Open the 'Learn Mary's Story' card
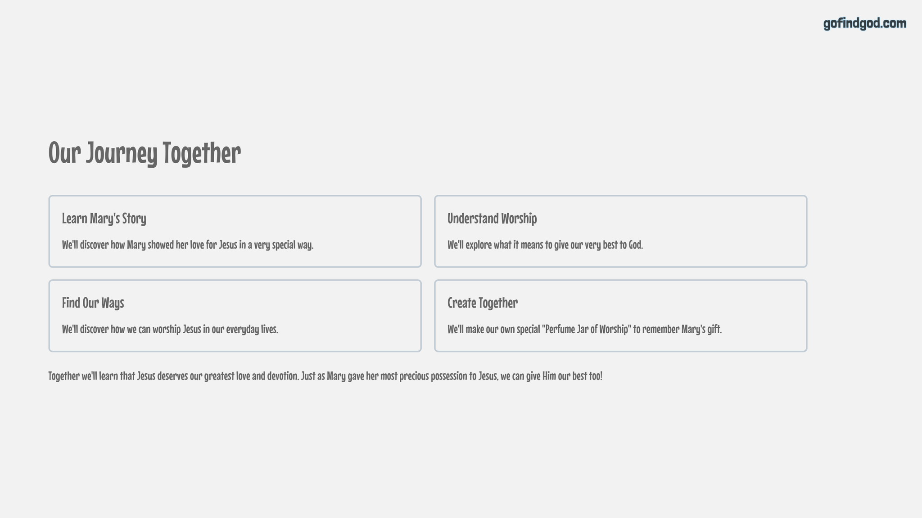This screenshot has width=922, height=518. (235, 231)
